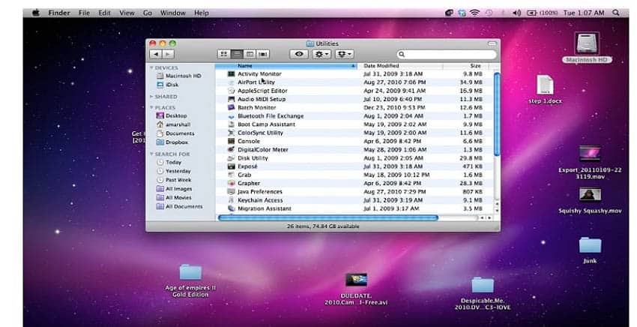The width and height of the screenshot is (637, 327).
Task: Open the Apple menu
Action: click(x=36, y=13)
